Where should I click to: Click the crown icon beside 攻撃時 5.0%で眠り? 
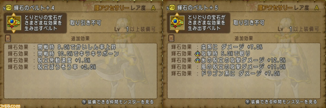coord(197,54)
